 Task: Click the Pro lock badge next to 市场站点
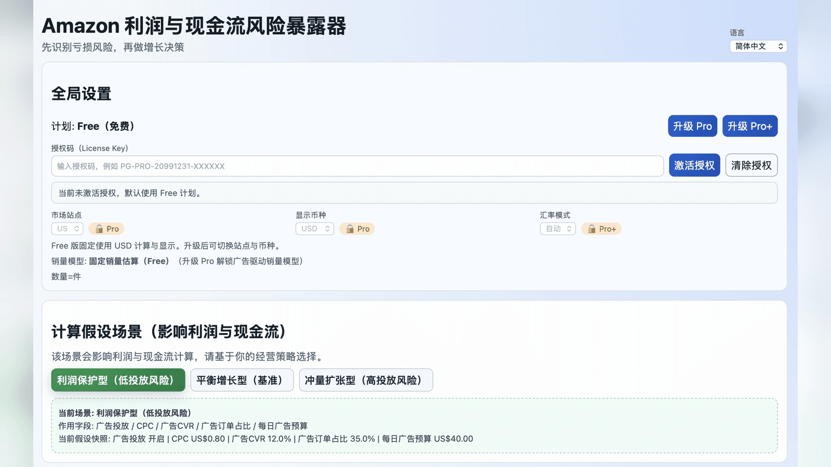106,228
